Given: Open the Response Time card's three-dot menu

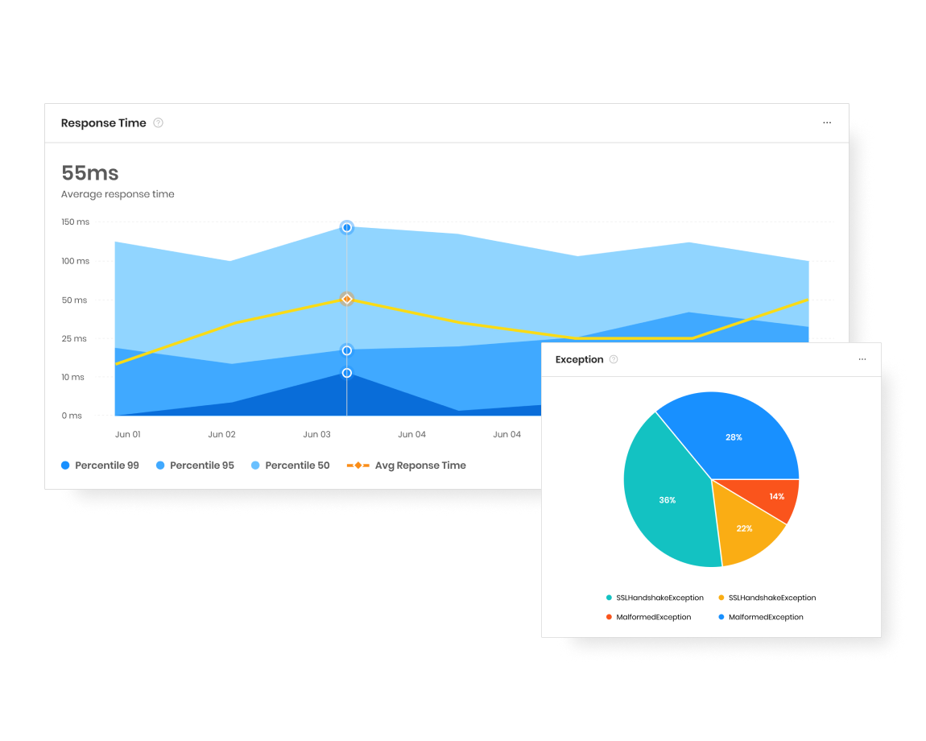Looking at the screenshot, I should 827,123.
